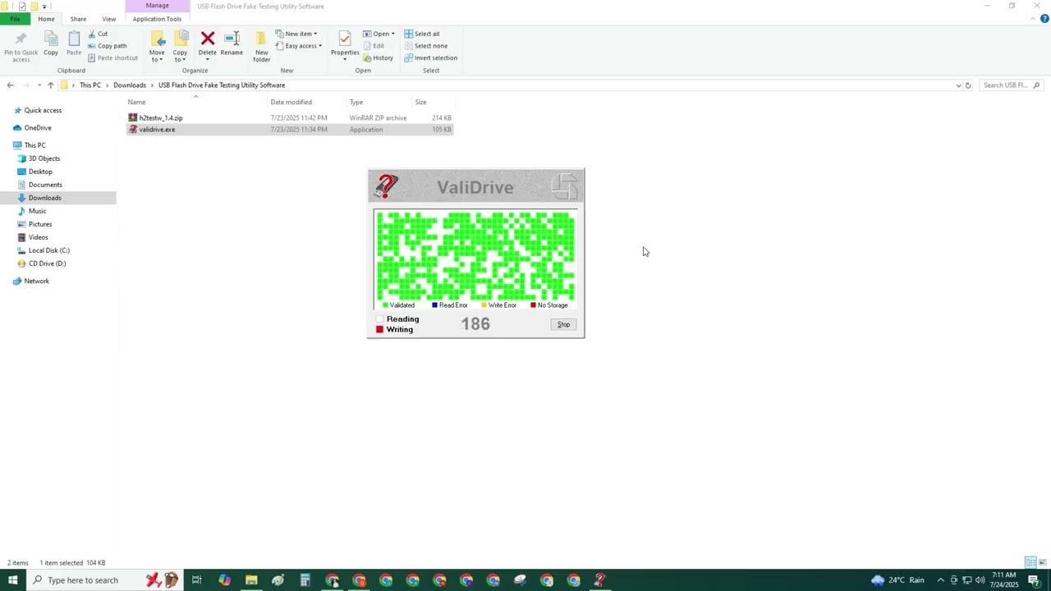This screenshot has width=1051, height=591.
Task: Open CD Drive (D:)
Action: click(x=47, y=263)
